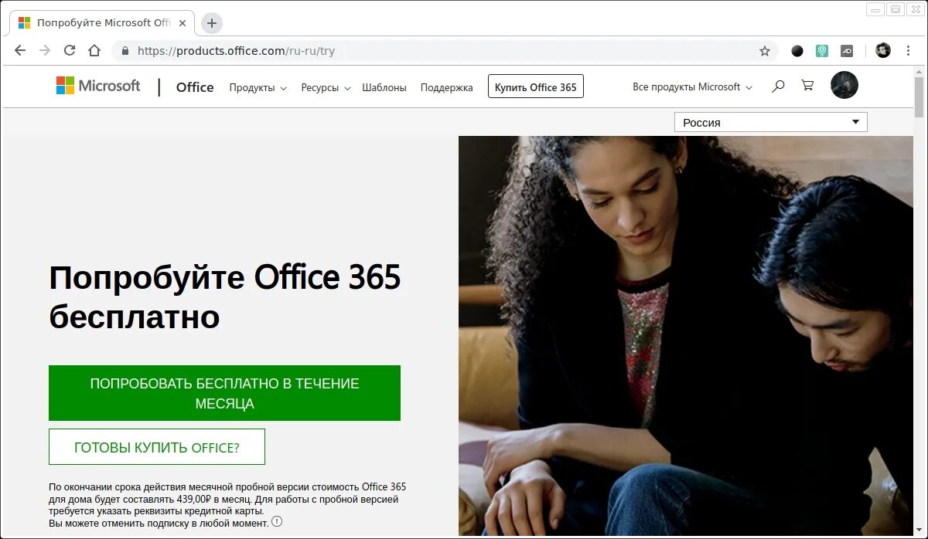Click the Office link in header
Viewport: 928px width, 539px height.
[x=195, y=87]
